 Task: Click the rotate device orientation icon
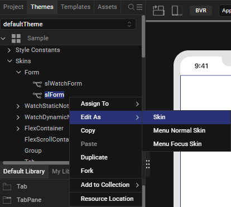[158, 11]
